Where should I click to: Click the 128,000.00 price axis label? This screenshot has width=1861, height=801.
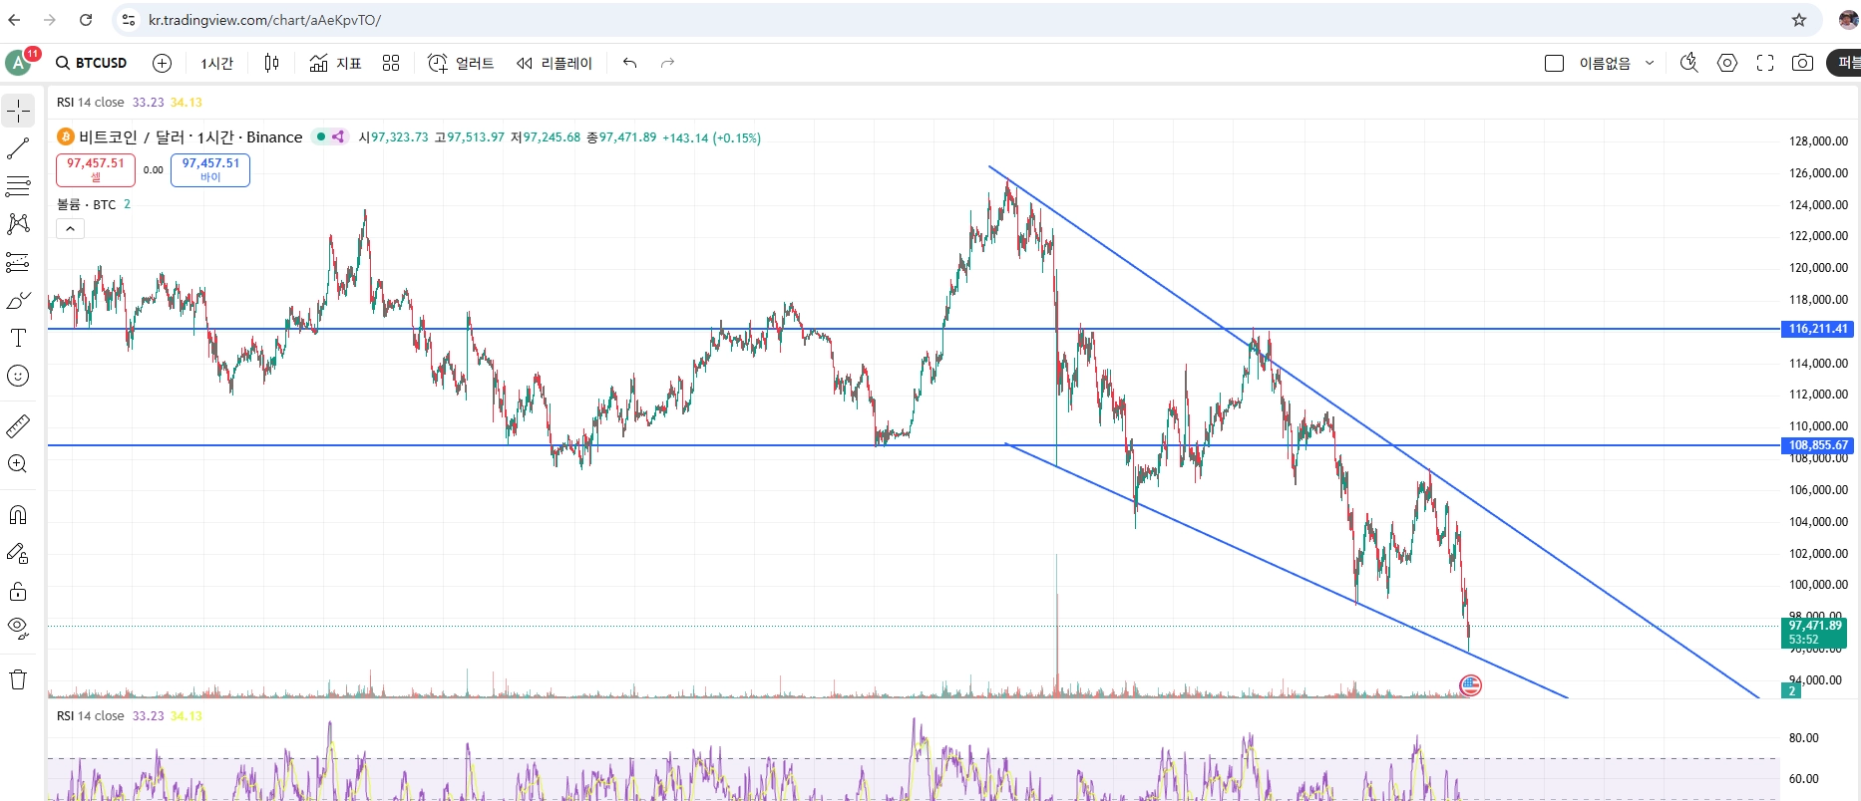click(x=1818, y=141)
